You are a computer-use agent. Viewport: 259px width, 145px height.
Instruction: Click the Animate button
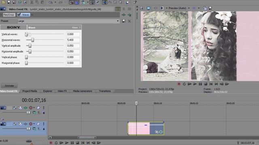[9, 86]
